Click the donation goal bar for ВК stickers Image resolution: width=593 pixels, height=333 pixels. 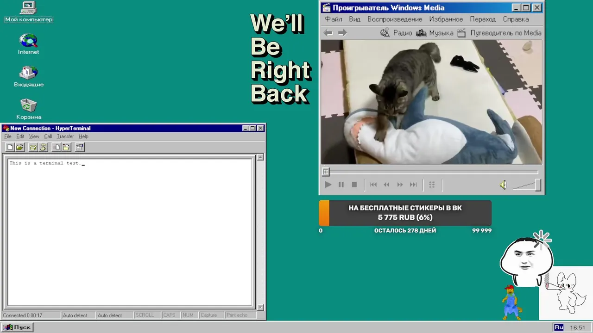coord(405,213)
